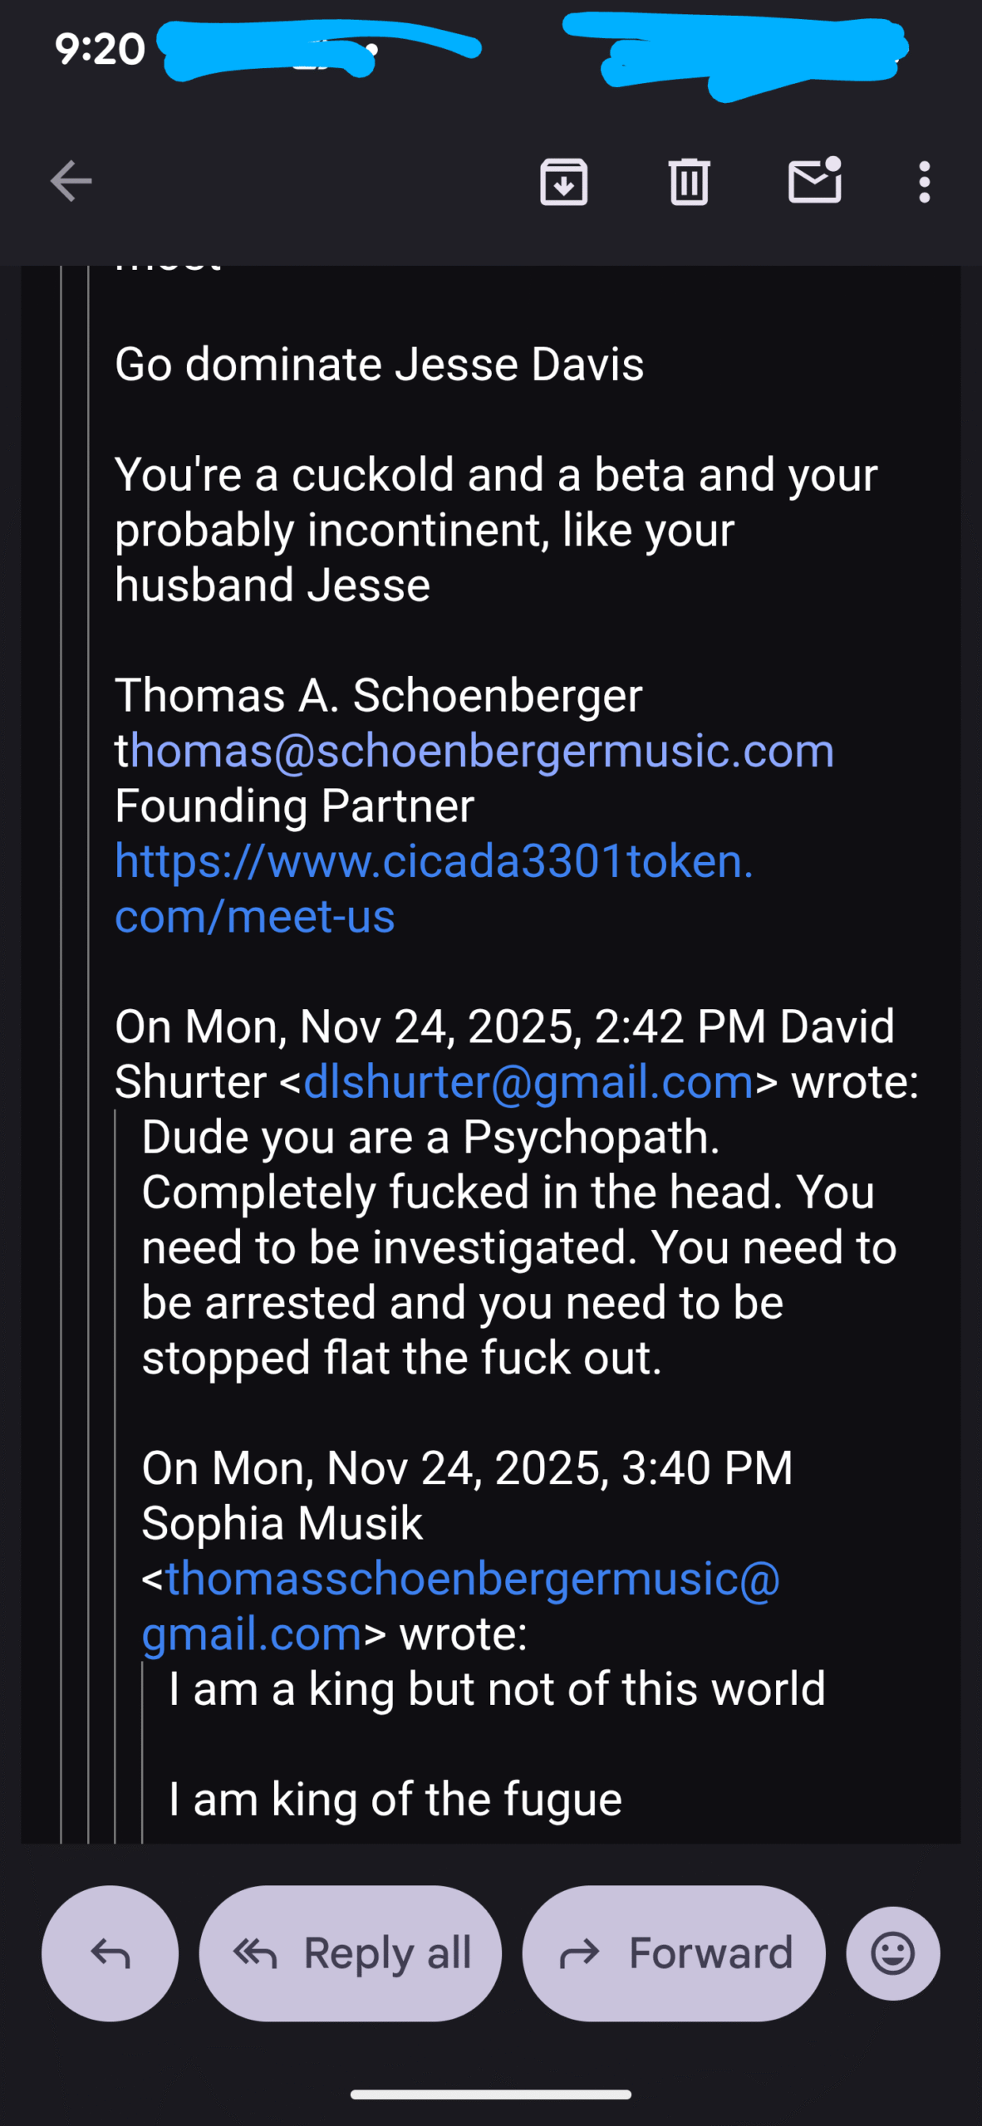Image resolution: width=982 pixels, height=2126 pixels.
Task: Mark email as unread
Action: click(x=814, y=181)
